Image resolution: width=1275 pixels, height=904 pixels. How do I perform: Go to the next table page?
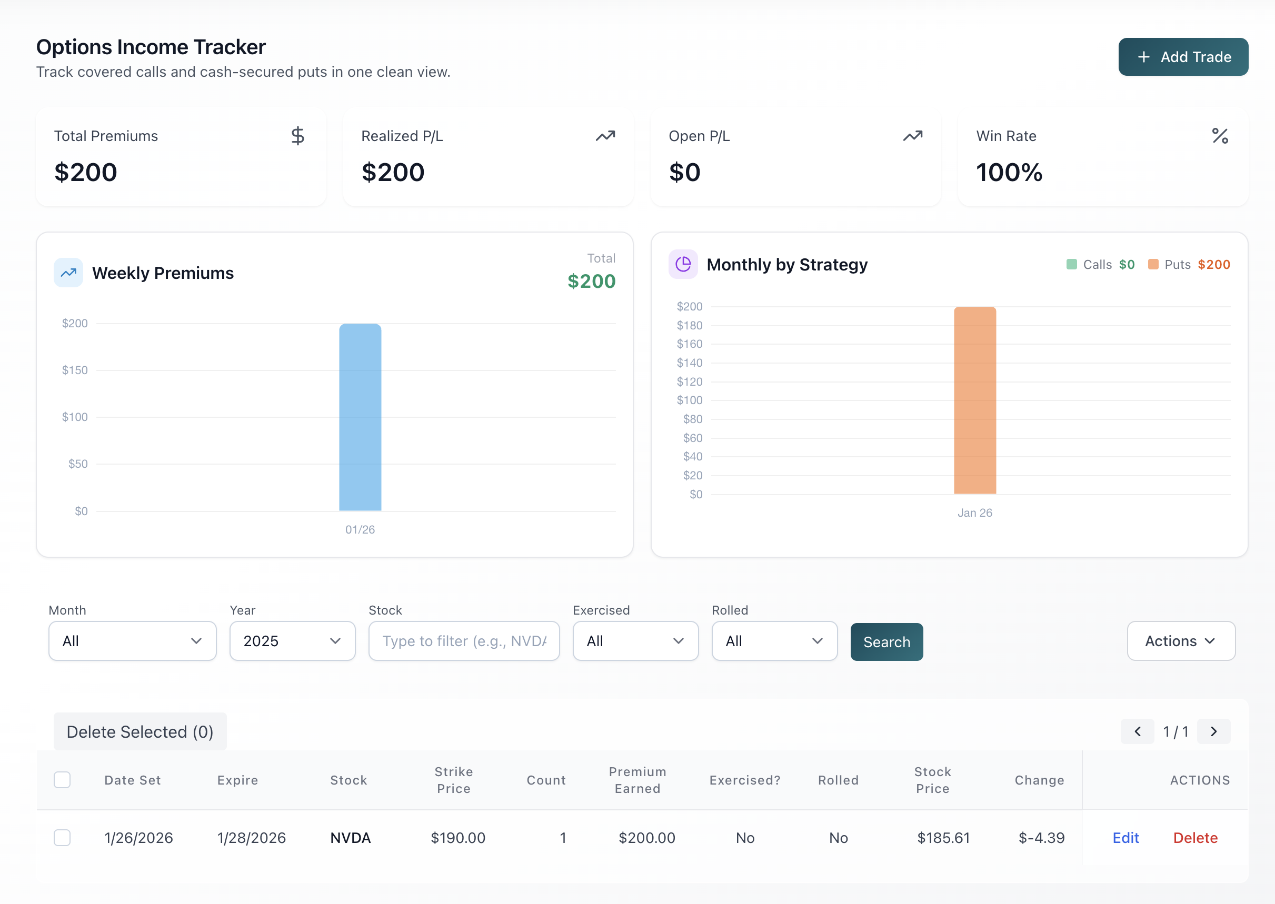pos(1214,731)
